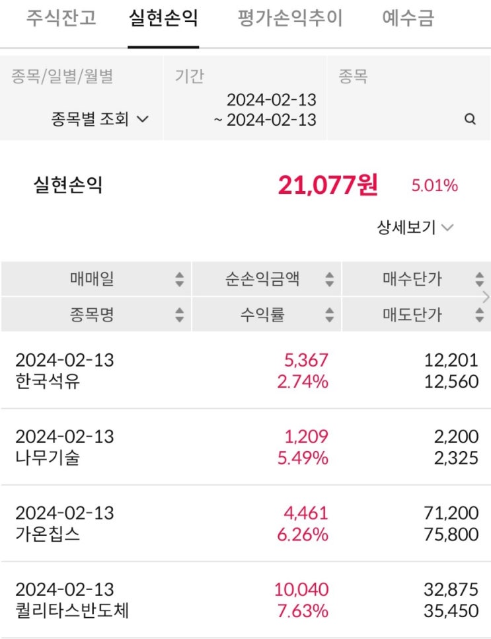
Task: Sort by 매수단가 using its sort arrows
Action: click(479, 279)
